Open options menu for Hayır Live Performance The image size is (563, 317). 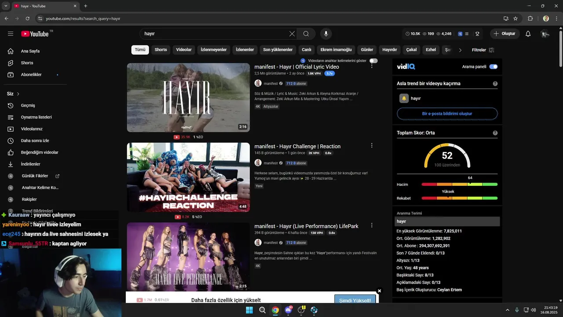[372, 225]
